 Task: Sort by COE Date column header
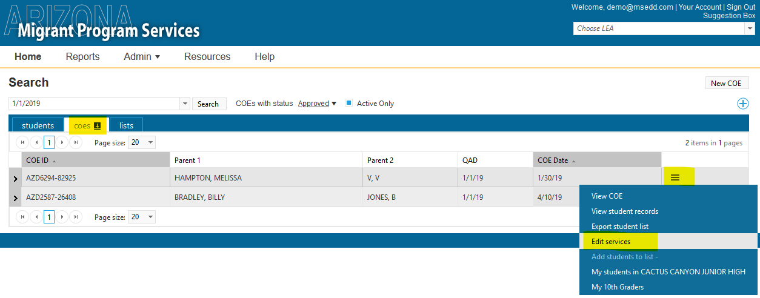click(553, 161)
